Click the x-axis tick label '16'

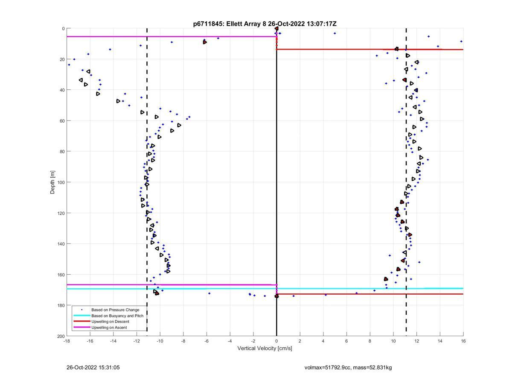(463, 341)
